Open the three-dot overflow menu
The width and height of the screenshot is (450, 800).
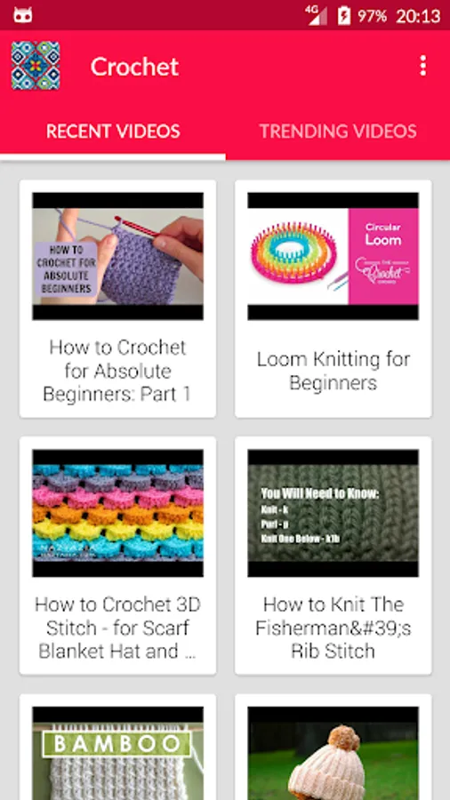click(x=422, y=67)
